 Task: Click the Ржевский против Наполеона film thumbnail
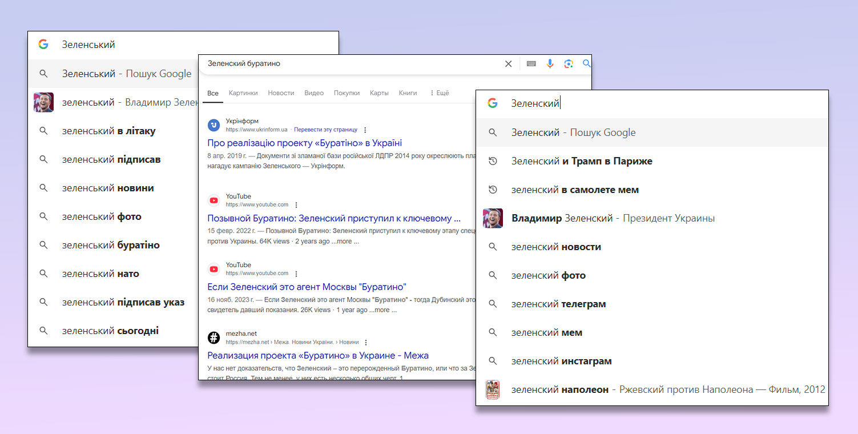point(492,389)
